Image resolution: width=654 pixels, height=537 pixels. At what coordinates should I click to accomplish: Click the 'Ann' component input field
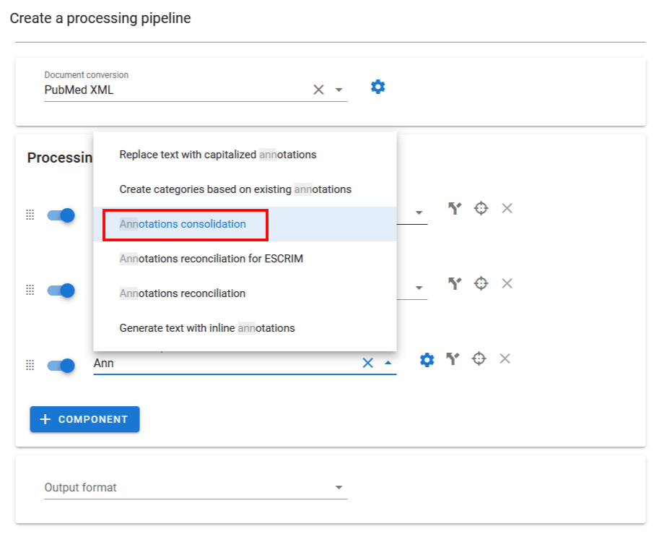(x=217, y=364)
